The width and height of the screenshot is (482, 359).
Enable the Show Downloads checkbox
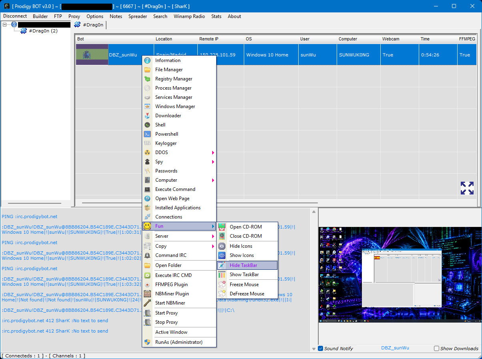437,349
